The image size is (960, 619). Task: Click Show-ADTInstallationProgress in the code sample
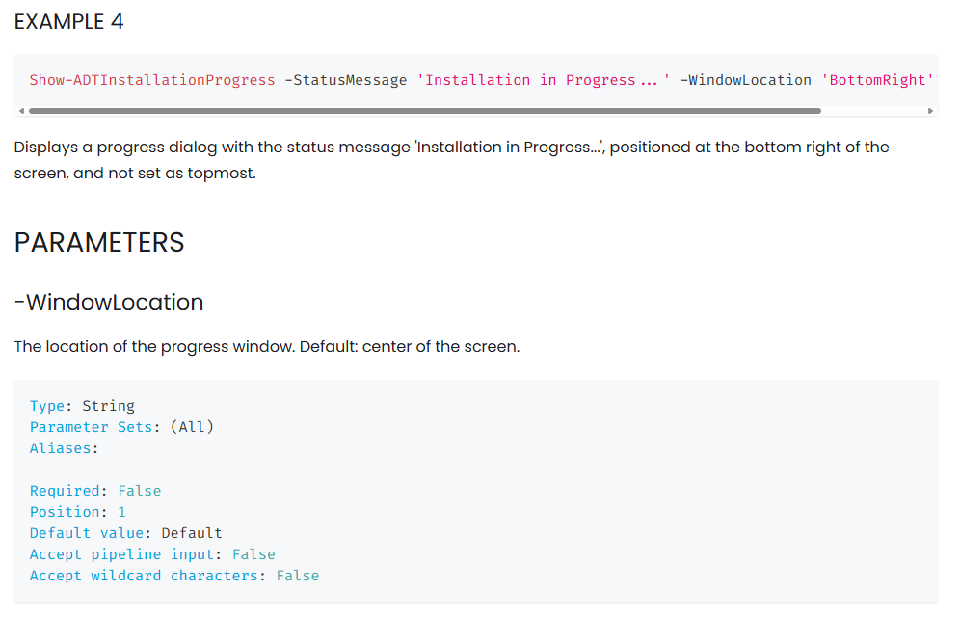tap(152, 80)
